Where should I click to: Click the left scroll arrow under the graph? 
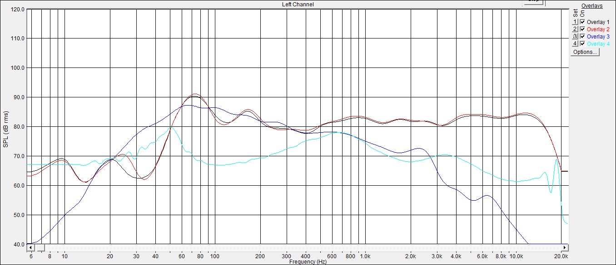point(30,248)
